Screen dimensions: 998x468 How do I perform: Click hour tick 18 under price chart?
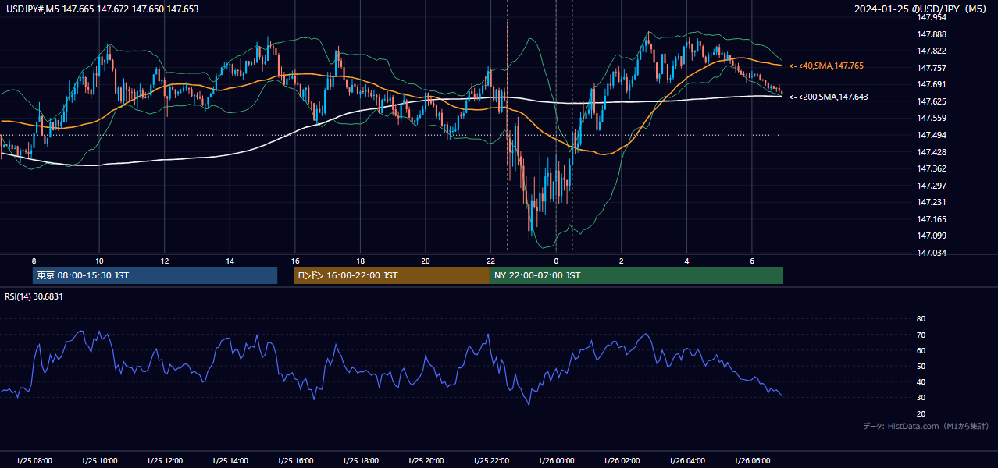click(x=360, y=261)
